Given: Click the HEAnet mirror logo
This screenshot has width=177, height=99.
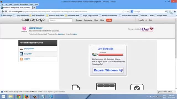Looking at the screenshot, I should (147, 29).
